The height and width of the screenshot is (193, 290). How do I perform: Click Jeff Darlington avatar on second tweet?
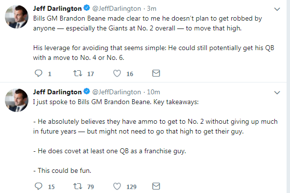tap(17, 100)
